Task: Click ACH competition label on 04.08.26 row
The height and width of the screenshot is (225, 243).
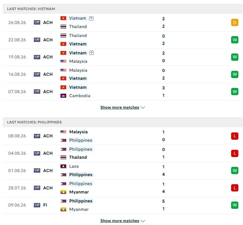Action: pyautogui.click(x=48, y=153)
